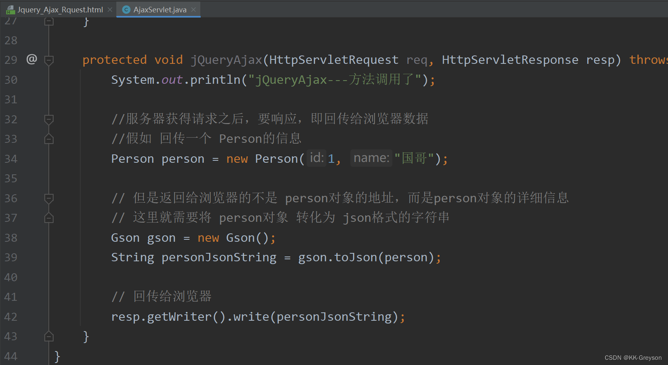668x365 pixels.
Task: Click the 'id:' parameter hint
Action: (317, 158)
